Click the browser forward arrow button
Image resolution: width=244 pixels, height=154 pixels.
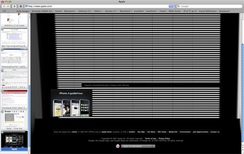pos(8,6)
